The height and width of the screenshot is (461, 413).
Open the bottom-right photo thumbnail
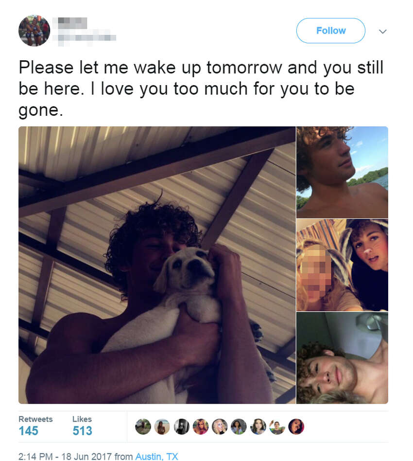pos(342,358)
